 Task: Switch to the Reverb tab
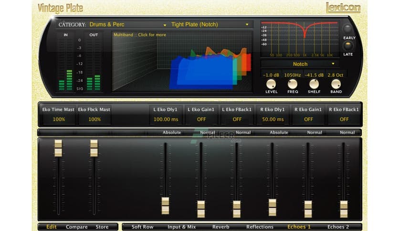220,227
